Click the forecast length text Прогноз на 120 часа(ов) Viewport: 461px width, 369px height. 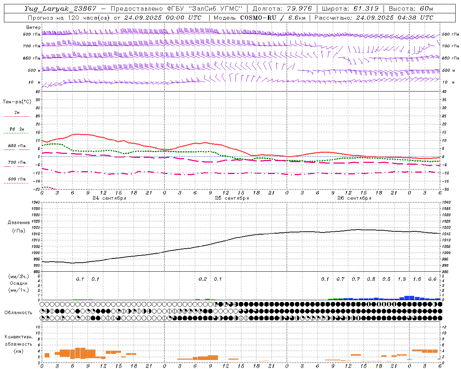69,18
